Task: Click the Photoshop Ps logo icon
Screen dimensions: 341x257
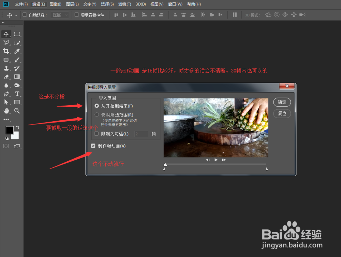Action: point(6,4)
